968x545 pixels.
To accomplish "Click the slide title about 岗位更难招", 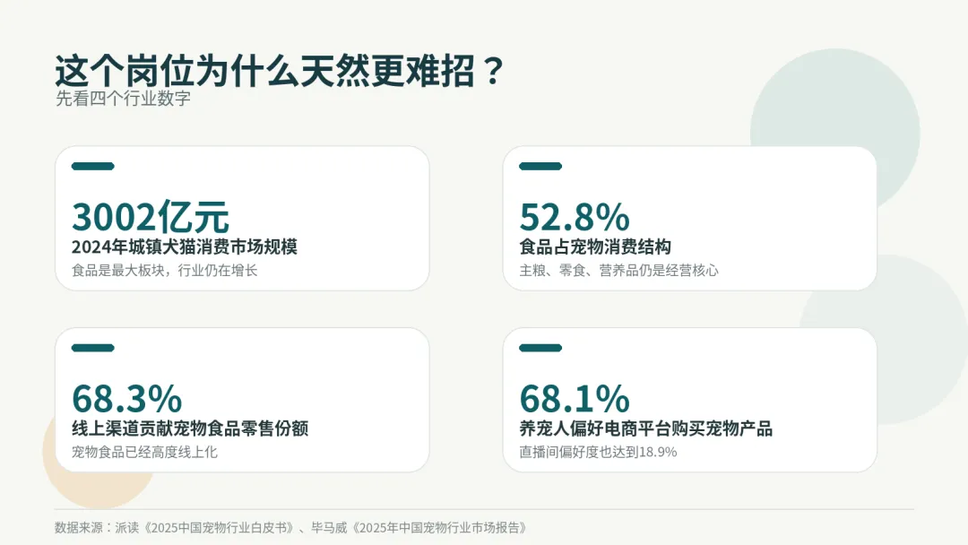I will 281,70.
